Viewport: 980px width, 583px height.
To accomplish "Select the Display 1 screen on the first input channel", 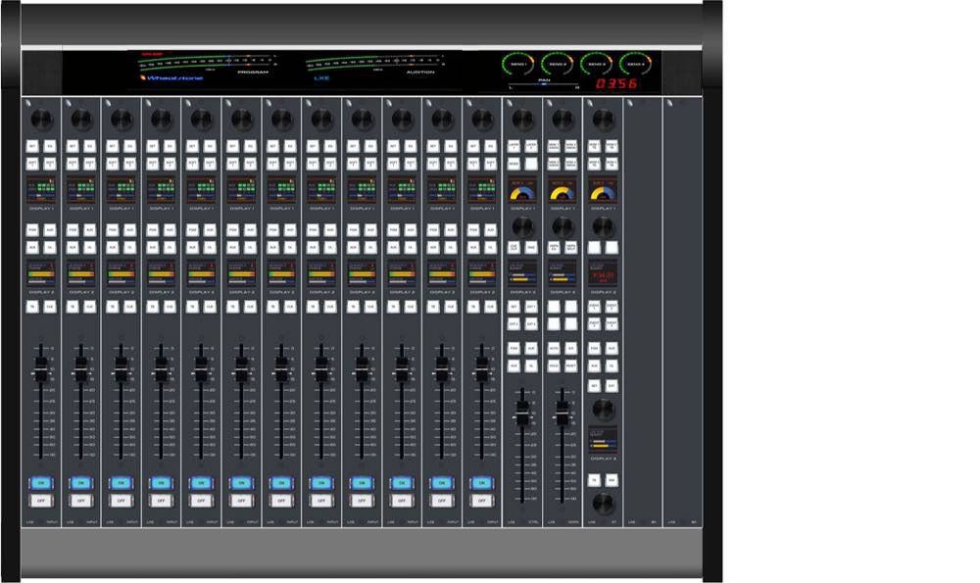I will [x=41, y=189].
